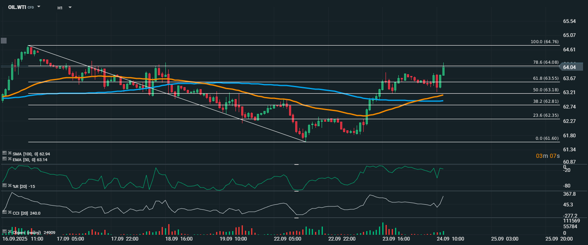Open settings icon for CCI indicator
588x245 pixels.
pyautogui.click(x=4, y=212)
